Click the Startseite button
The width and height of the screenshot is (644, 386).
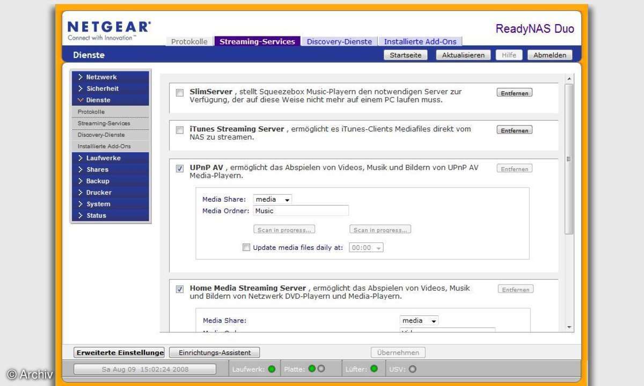[406, 55]
